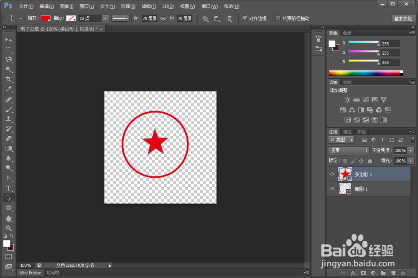Create a new layer group folder
The height and width of the screenshot is (278, 418).
point(383,273)
